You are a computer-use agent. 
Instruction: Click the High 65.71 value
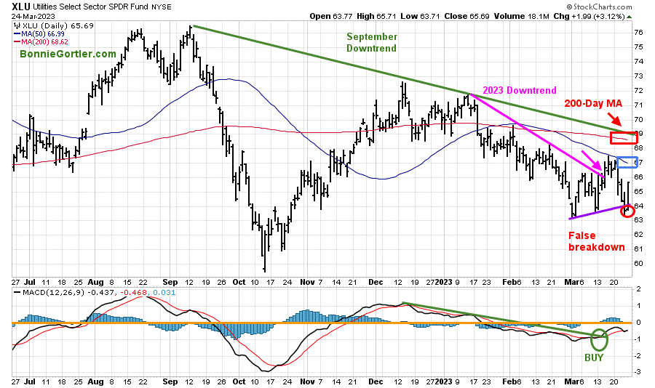click(377, 16)
